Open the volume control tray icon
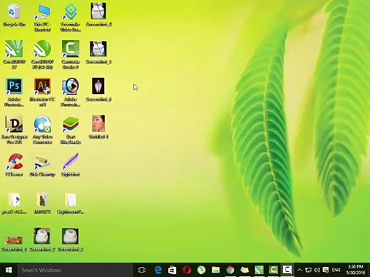This screenshot has height=277, width=370. pos(317,270)
